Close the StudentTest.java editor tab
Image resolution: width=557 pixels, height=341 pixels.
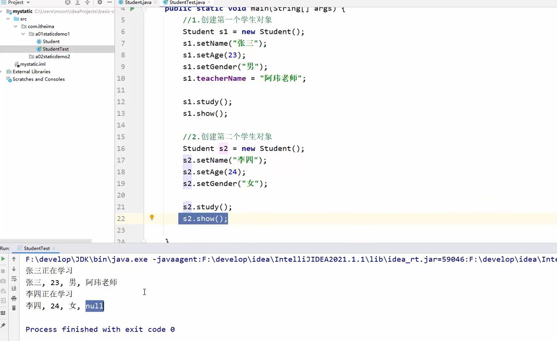pyautogui.click(x=208, y=2)
